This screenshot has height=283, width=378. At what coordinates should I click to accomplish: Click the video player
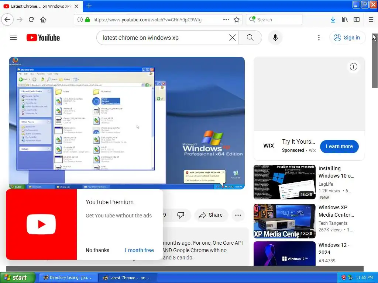point(127,123)
